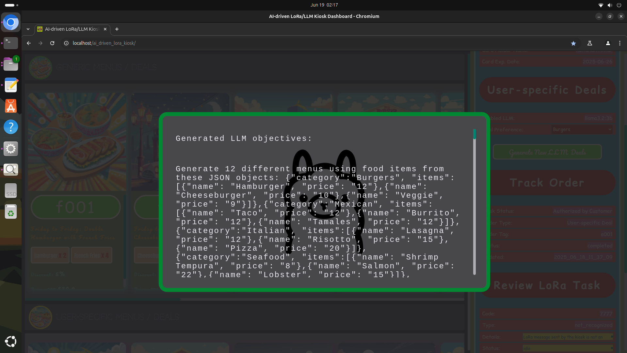This screenshot has height=353, width=627.
Task: Open system tray volume and power menu
Action: 610,5
